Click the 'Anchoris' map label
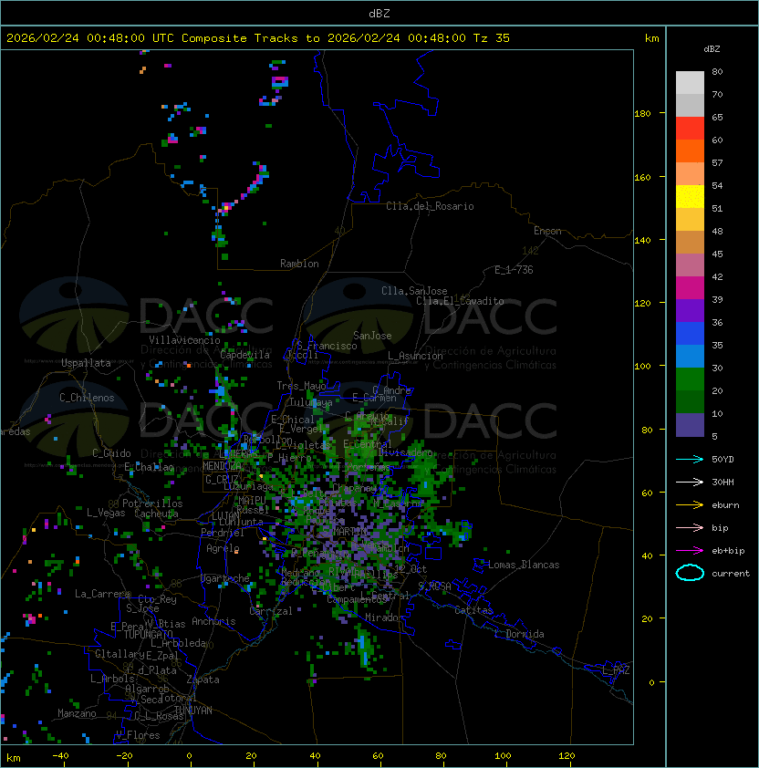 point(213,621)
